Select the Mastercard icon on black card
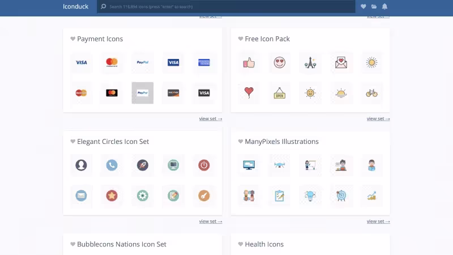 pos(112,93)
